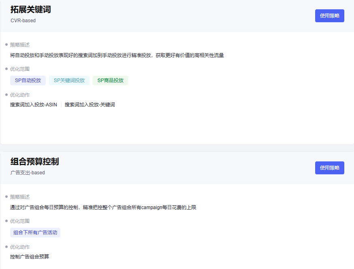Viewport: 354px width, 269px height.
Task: Click the bullet icon beside 策略描述 in 拓展关键词
Action: click(5, 44)
